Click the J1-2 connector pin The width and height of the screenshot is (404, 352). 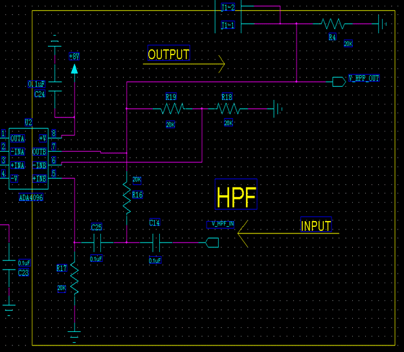(x=228, y=8)
